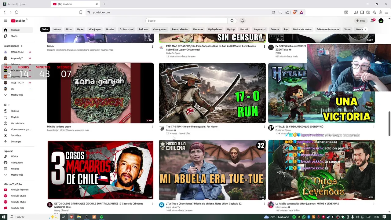Expand Mostrar más under Explorar
This screenshot has height=220, width=391.
(x=17, y=175)
